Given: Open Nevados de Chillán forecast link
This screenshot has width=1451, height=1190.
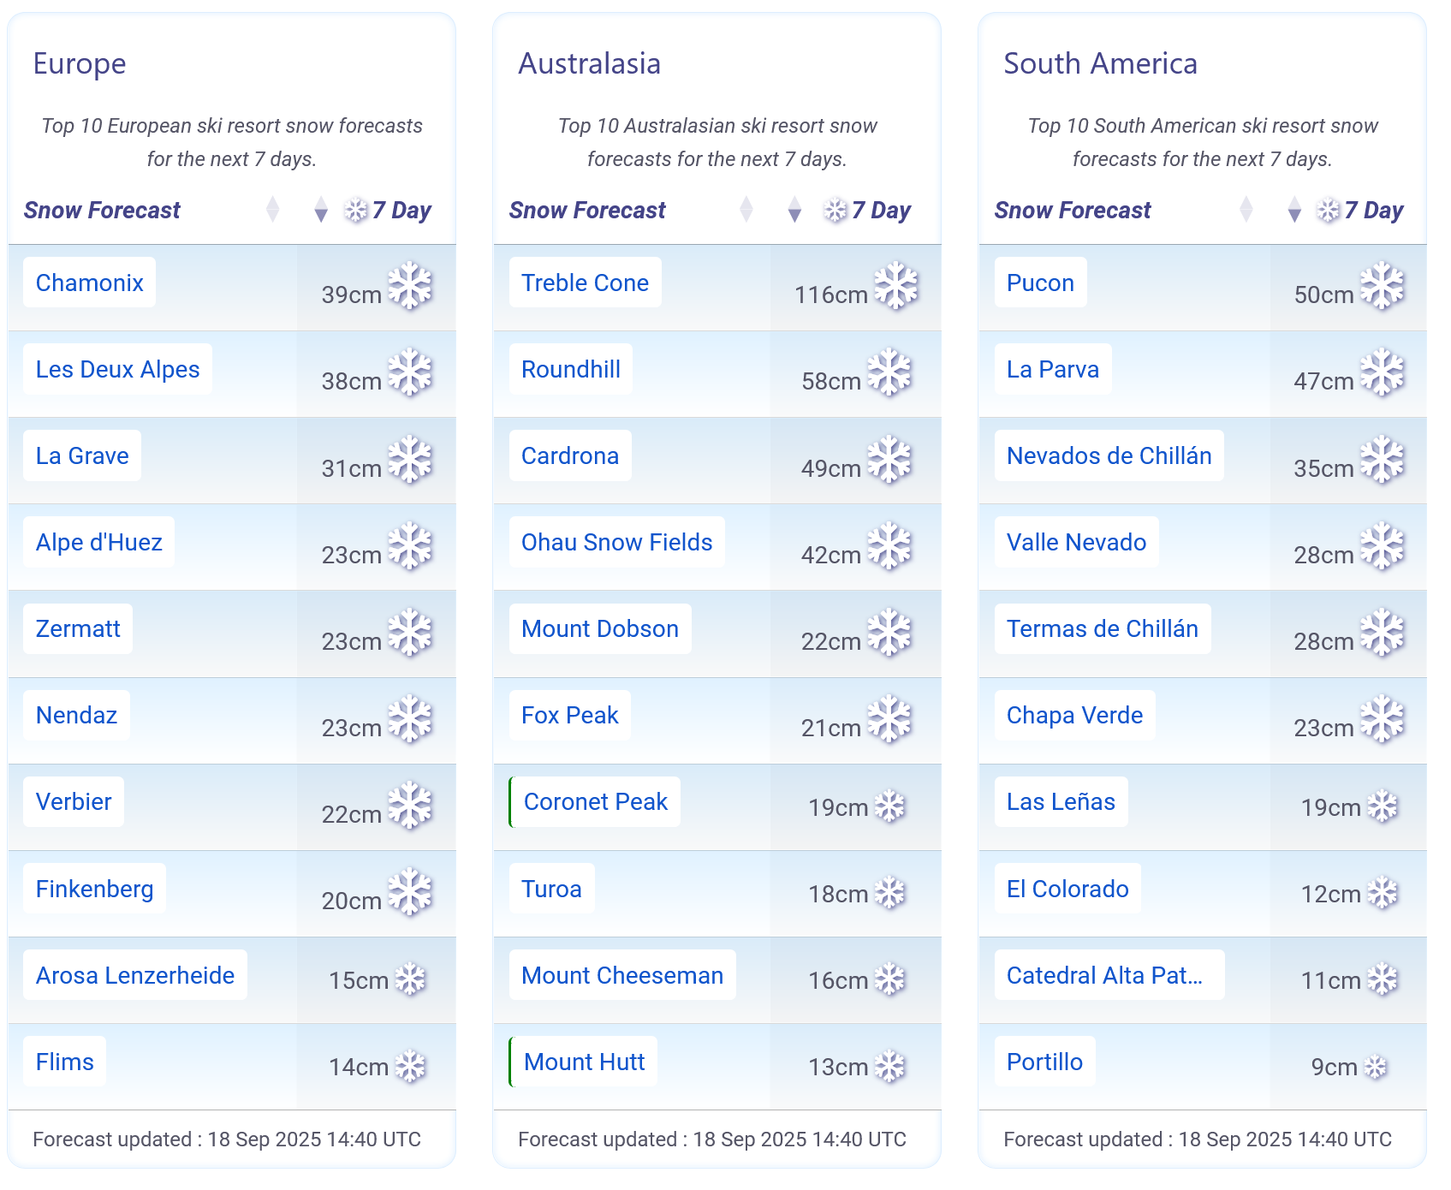Looking at the screenshot, I should [x=1109, y=456].
